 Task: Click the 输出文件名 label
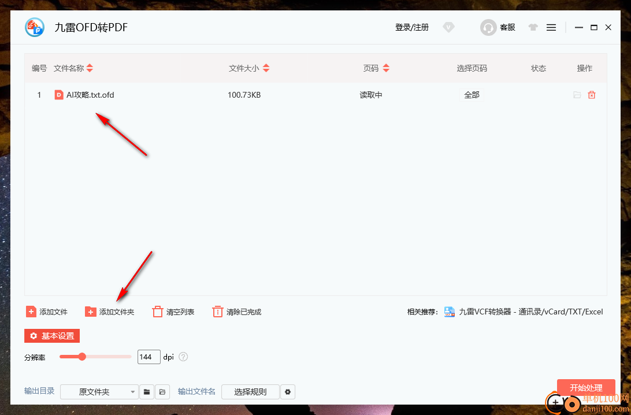click(x=196, y=391)
